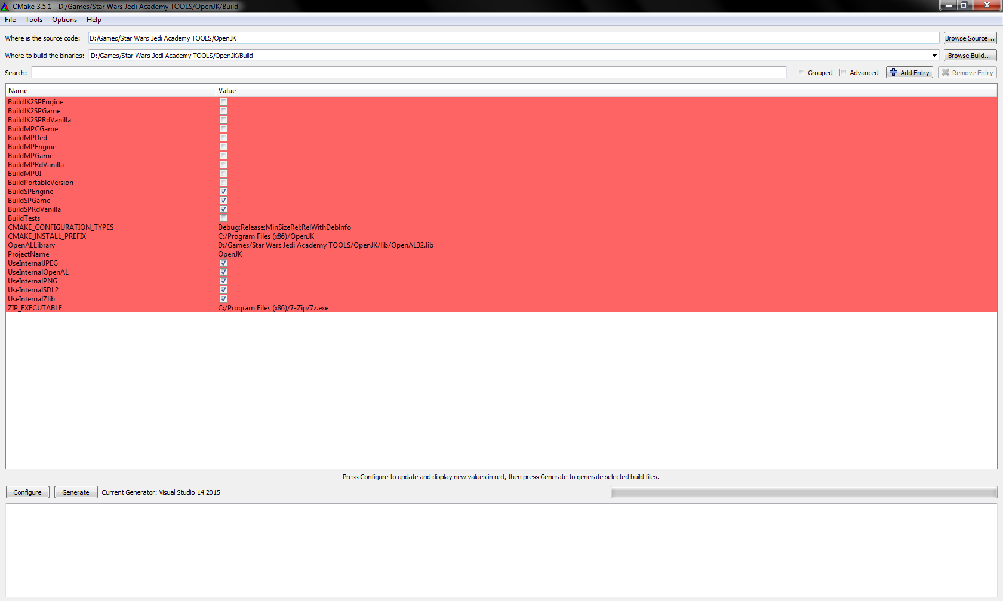Uncheck the BuildSPGame option
The image size is (1003, 601).
click(223, 201)
